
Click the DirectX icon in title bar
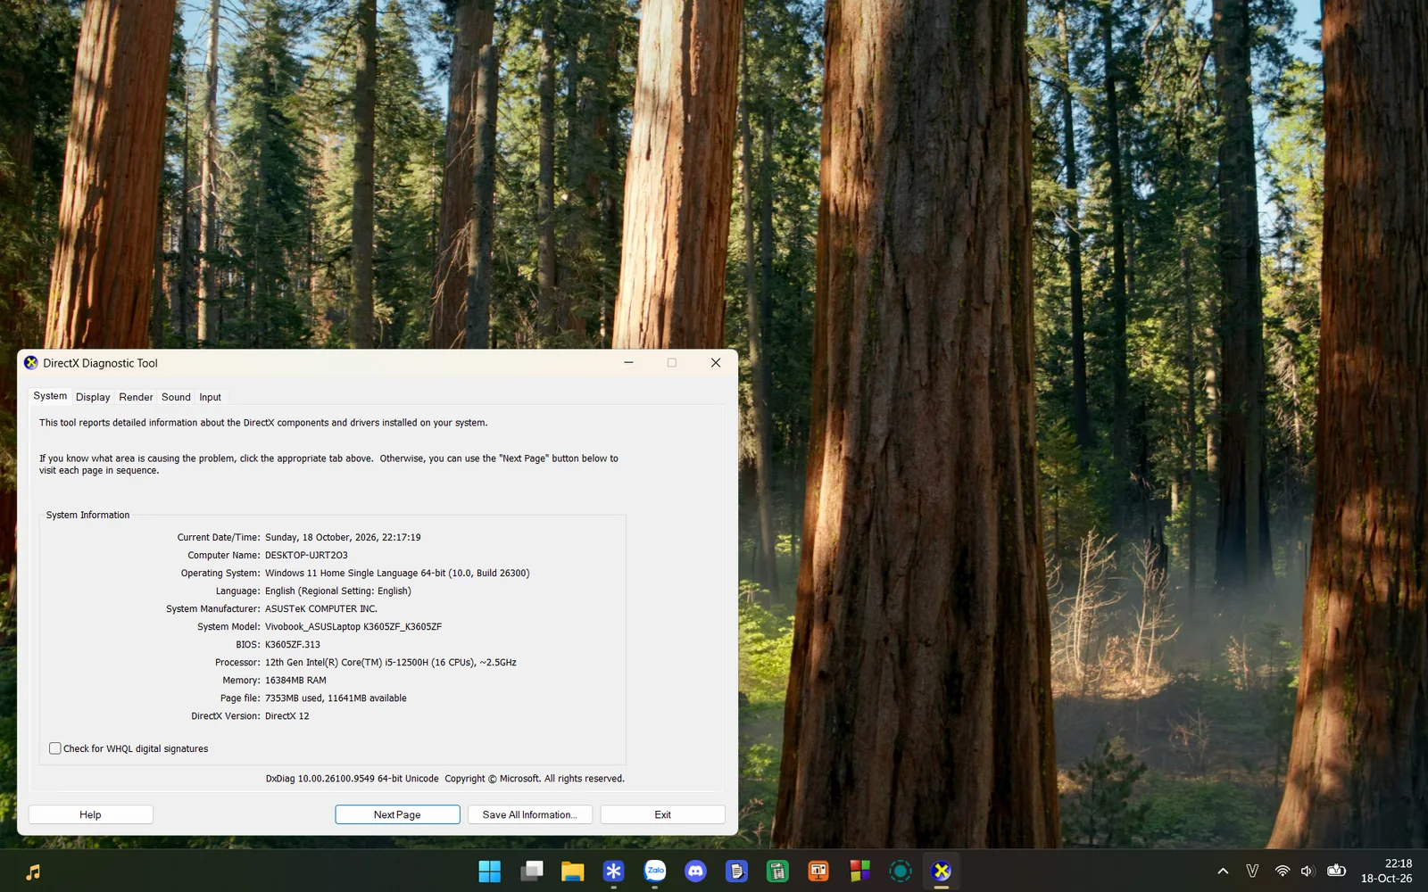pos(31,363)
